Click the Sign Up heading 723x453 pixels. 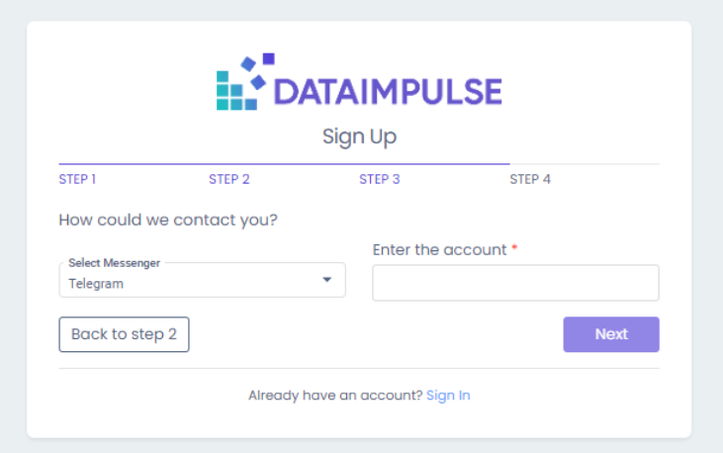pos(359,136)
